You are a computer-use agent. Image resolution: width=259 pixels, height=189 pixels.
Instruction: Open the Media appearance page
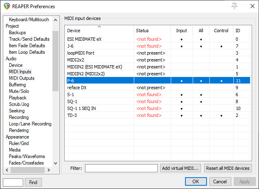15,150
